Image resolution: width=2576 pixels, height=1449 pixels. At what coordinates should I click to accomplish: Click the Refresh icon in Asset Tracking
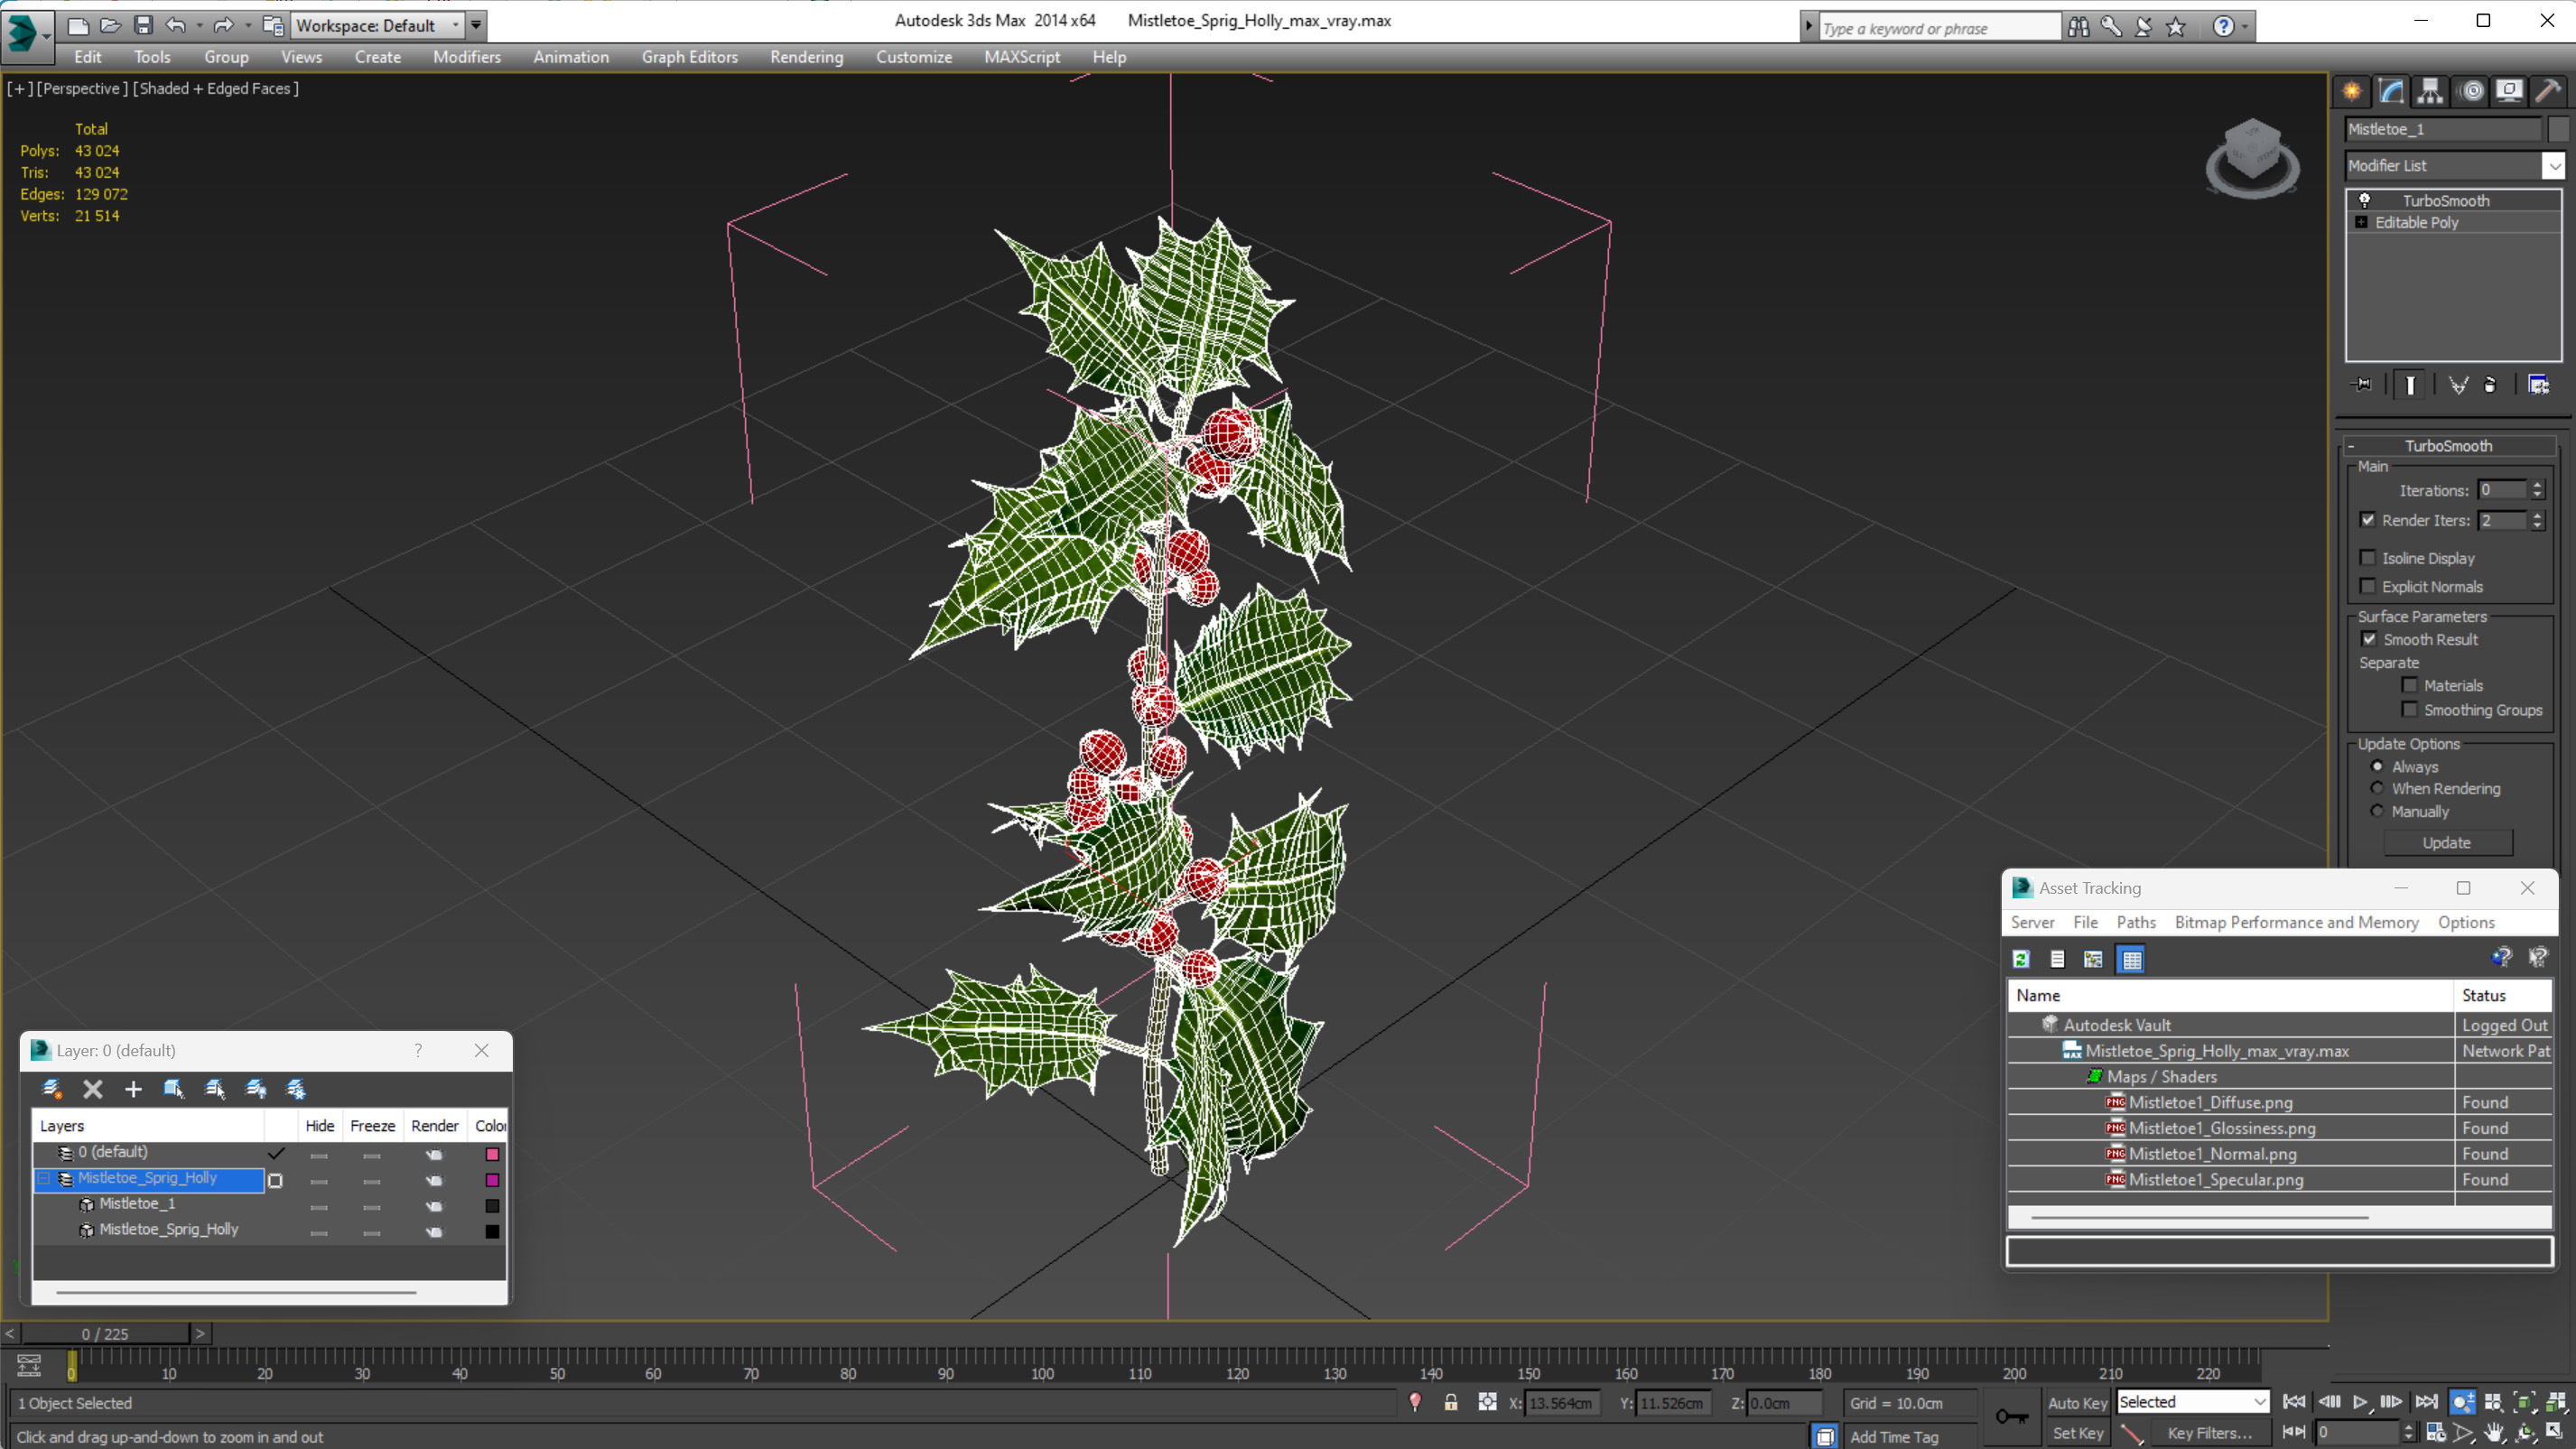(x=2021, y=959)
